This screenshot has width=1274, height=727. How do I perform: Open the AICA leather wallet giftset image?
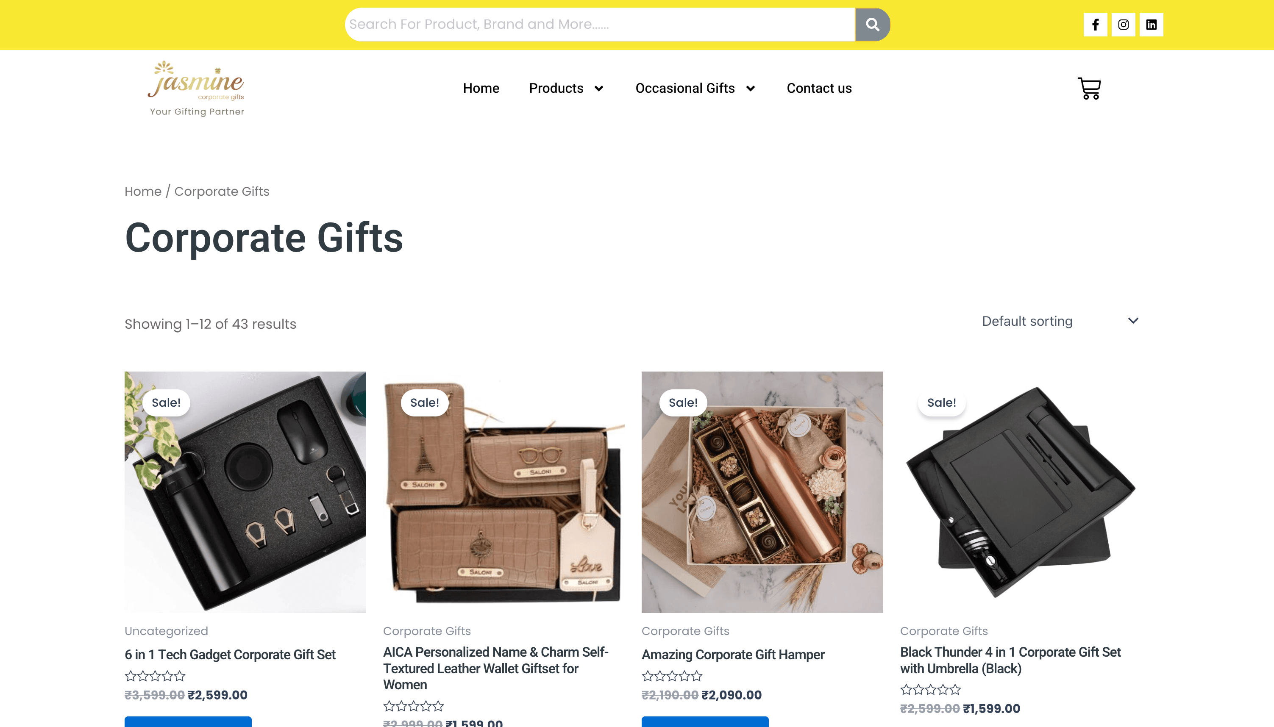[x=503, y=492]
